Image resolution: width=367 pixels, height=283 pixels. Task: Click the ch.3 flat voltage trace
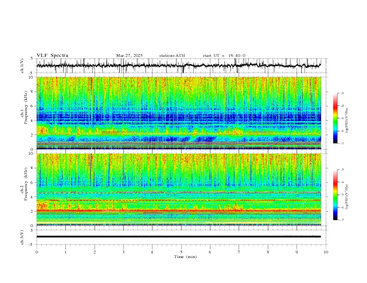(178, 237)
